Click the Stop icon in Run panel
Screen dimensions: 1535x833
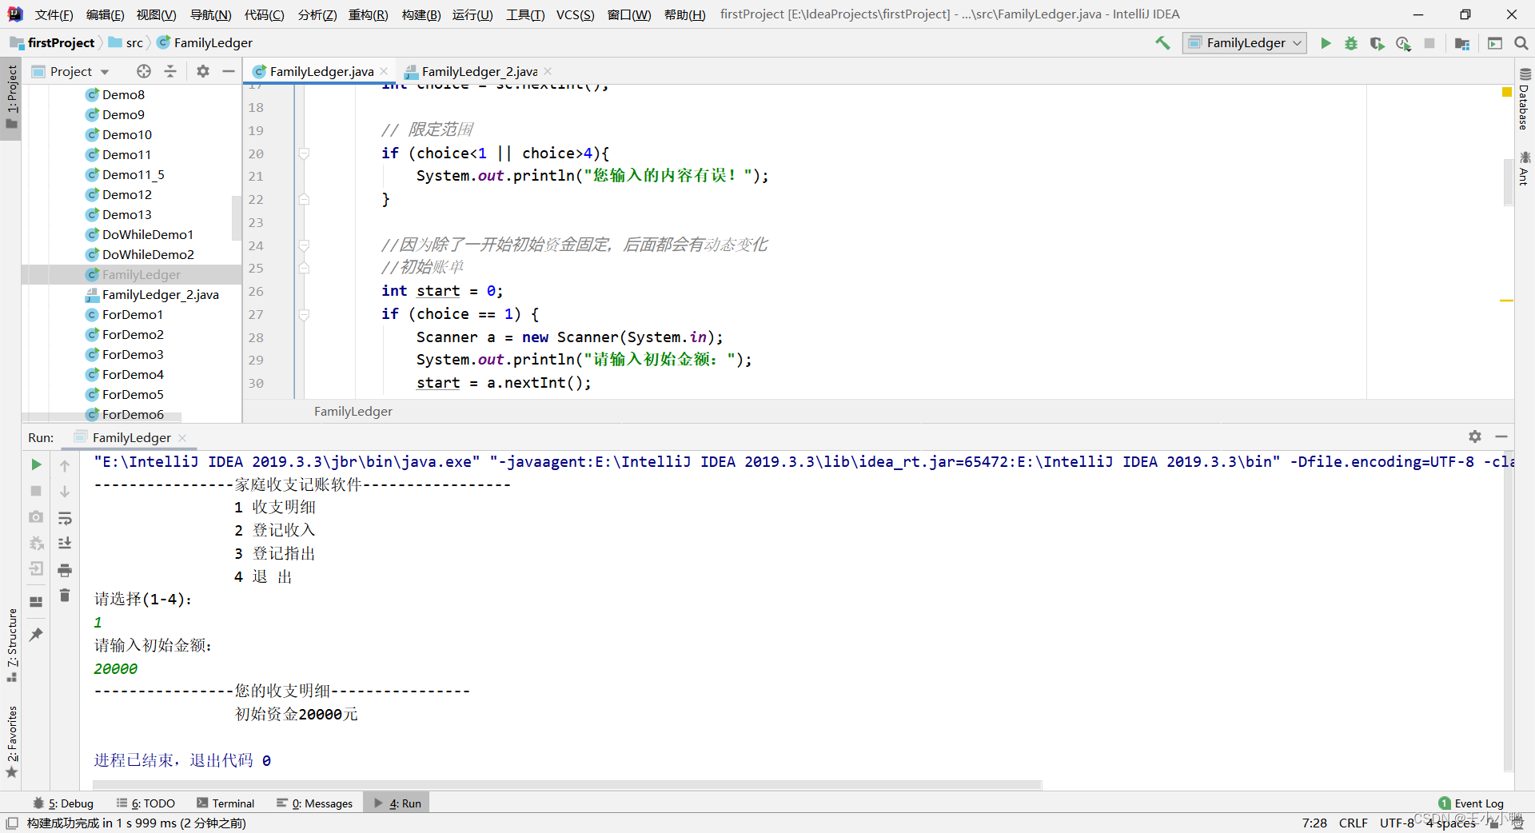(36, 491)
